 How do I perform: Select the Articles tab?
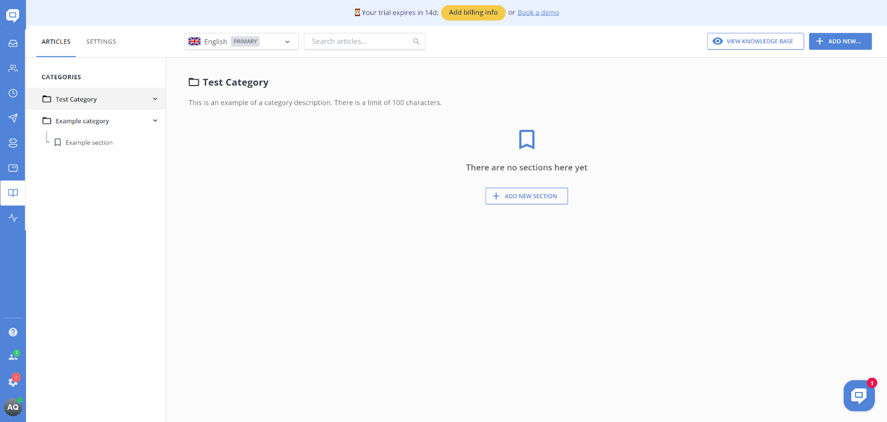56,42
